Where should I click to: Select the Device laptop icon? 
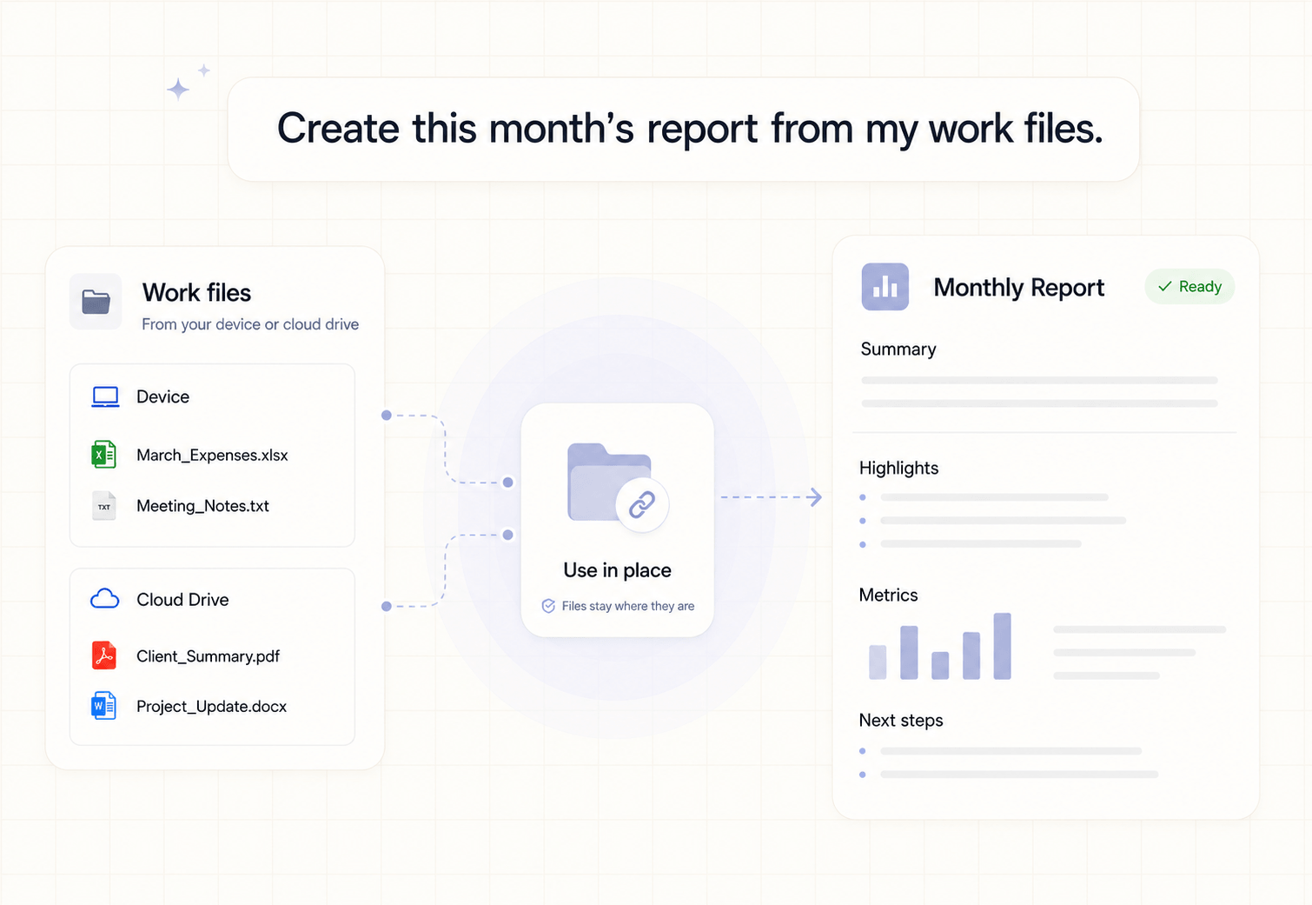point(105,397)
